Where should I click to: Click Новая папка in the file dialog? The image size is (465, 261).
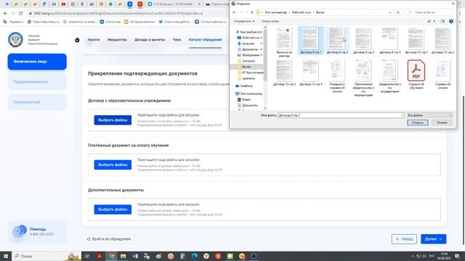270,21
